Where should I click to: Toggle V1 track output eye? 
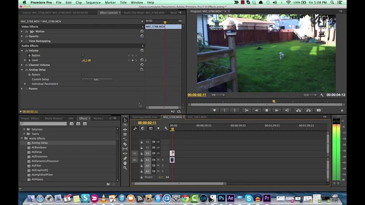pos(158,153)
